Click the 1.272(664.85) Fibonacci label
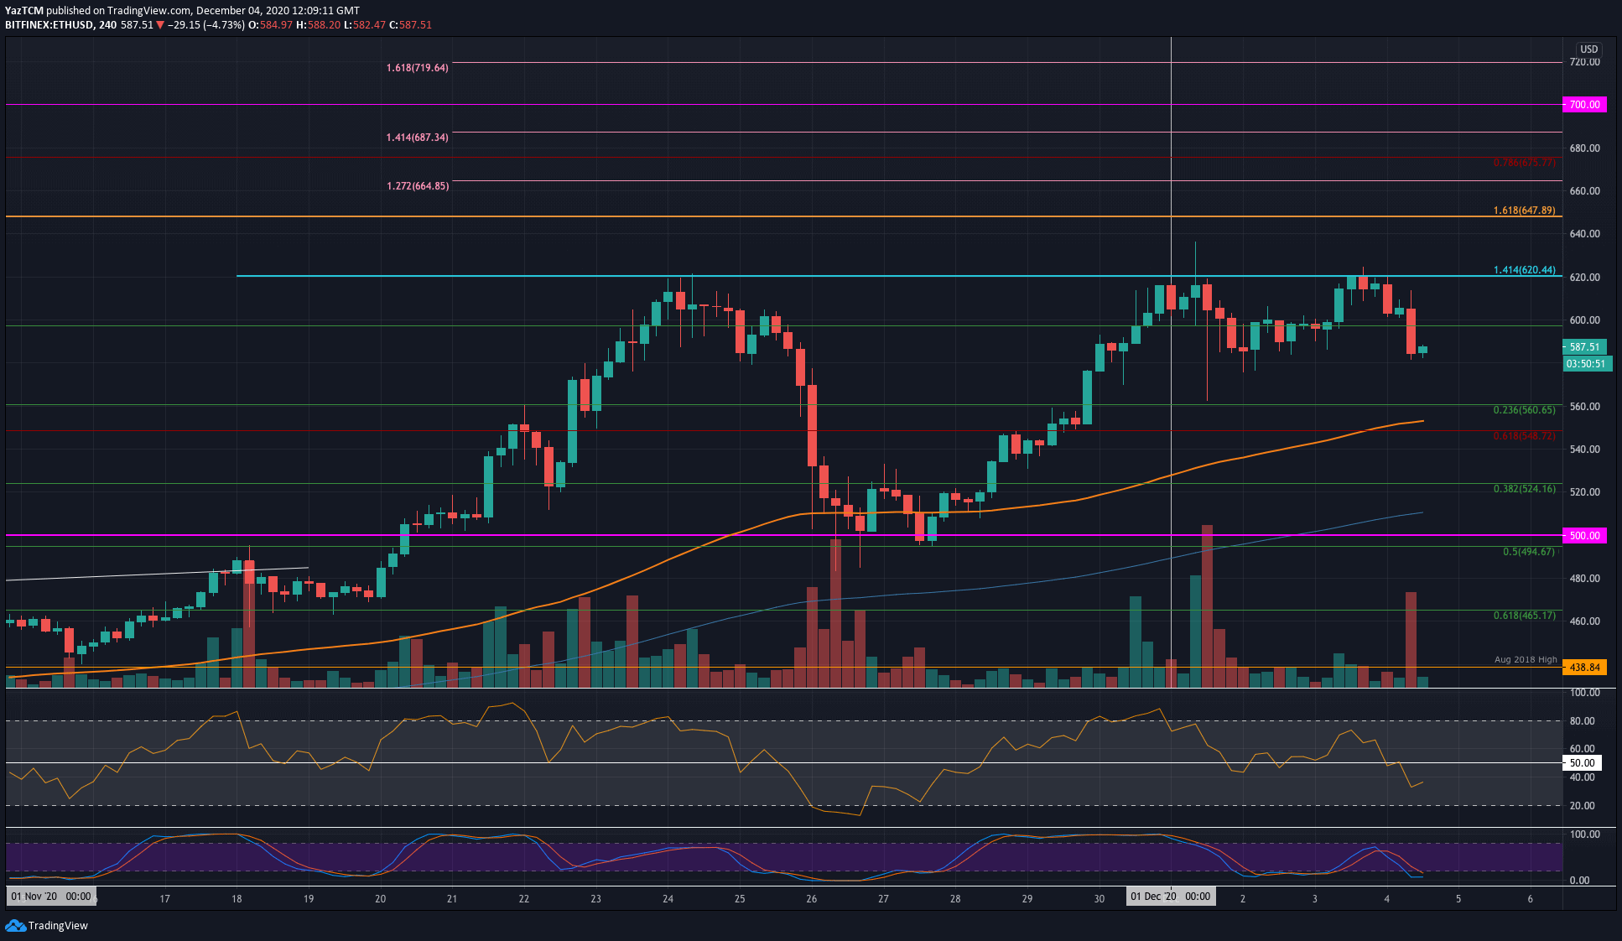Image resolution: width=1622 pixels, height=941 pixels. (417, 186)
